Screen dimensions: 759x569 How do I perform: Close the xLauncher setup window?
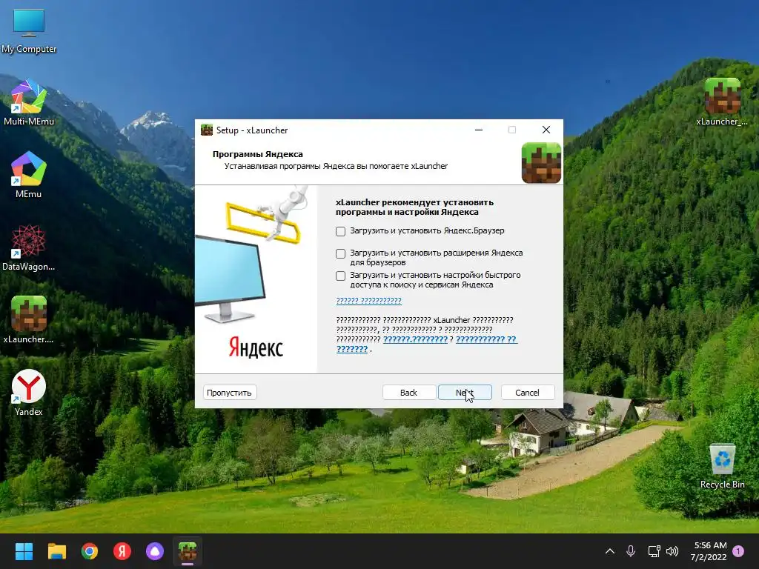(546, 130)
